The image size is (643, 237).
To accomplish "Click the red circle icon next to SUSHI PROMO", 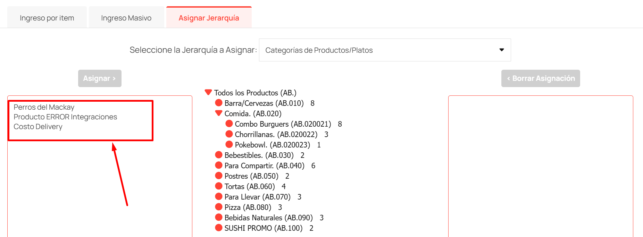I will click(x=219, y=228).
